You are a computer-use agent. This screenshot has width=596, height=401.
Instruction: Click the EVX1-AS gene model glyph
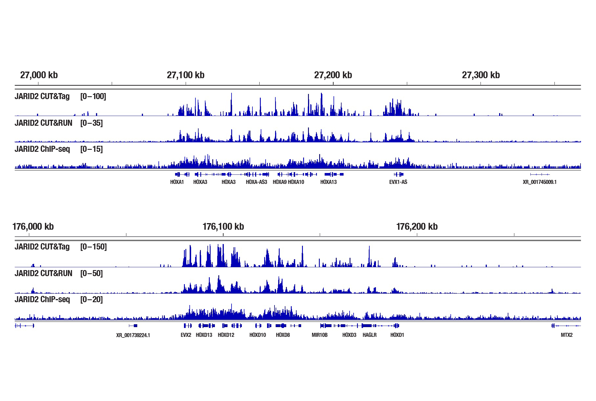(x=399, y=174)
